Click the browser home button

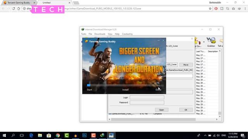19,8
